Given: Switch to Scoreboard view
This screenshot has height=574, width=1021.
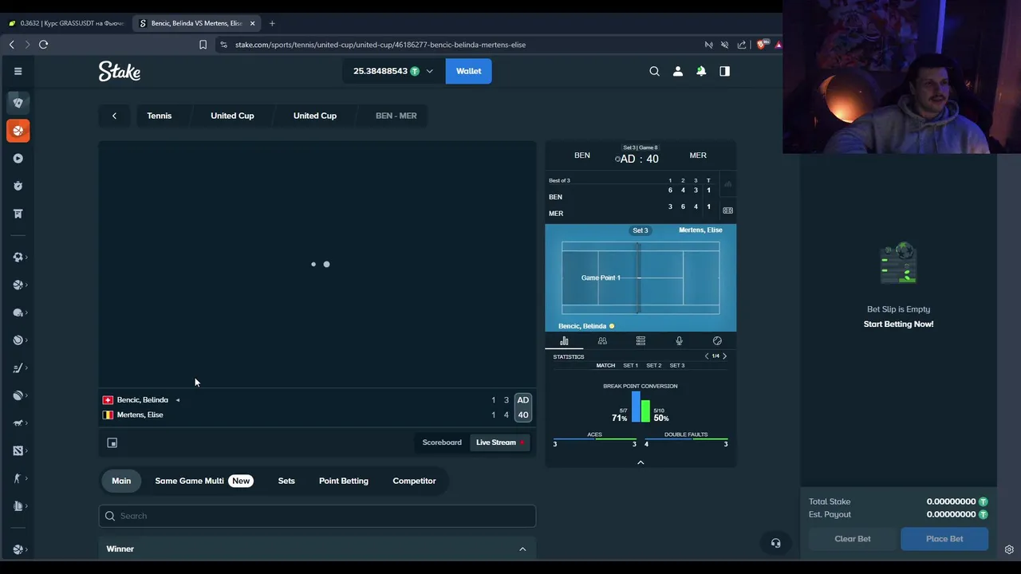Looking at the screenshot, I should click(x=442, y=442).
